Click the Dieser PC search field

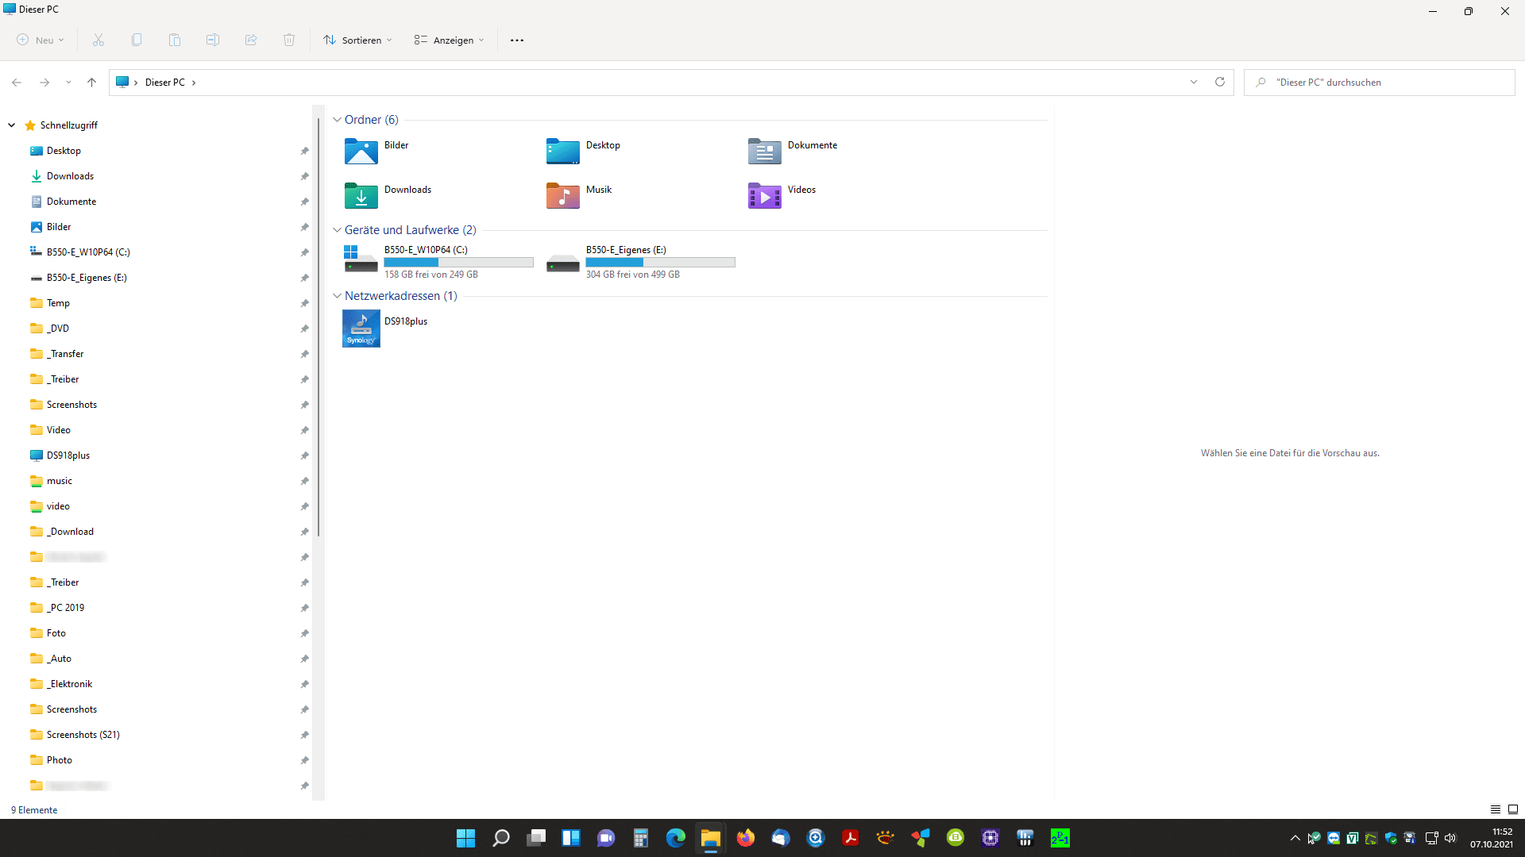pyautogui.click(x=1380, y=83)
